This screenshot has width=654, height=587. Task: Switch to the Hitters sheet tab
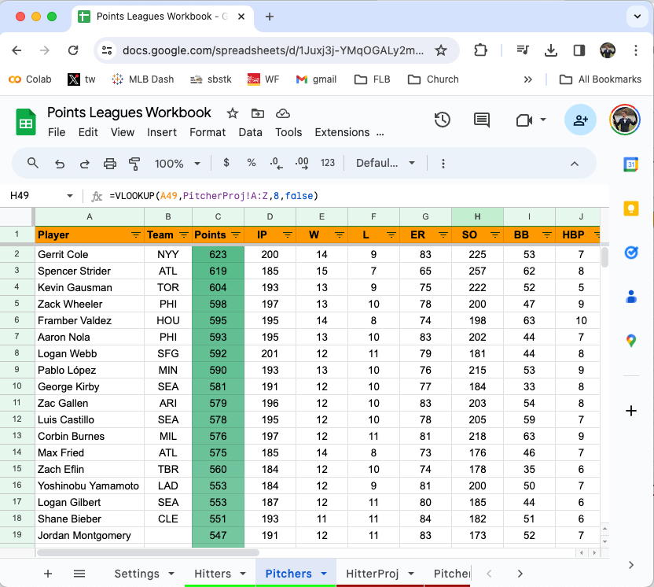213,574
